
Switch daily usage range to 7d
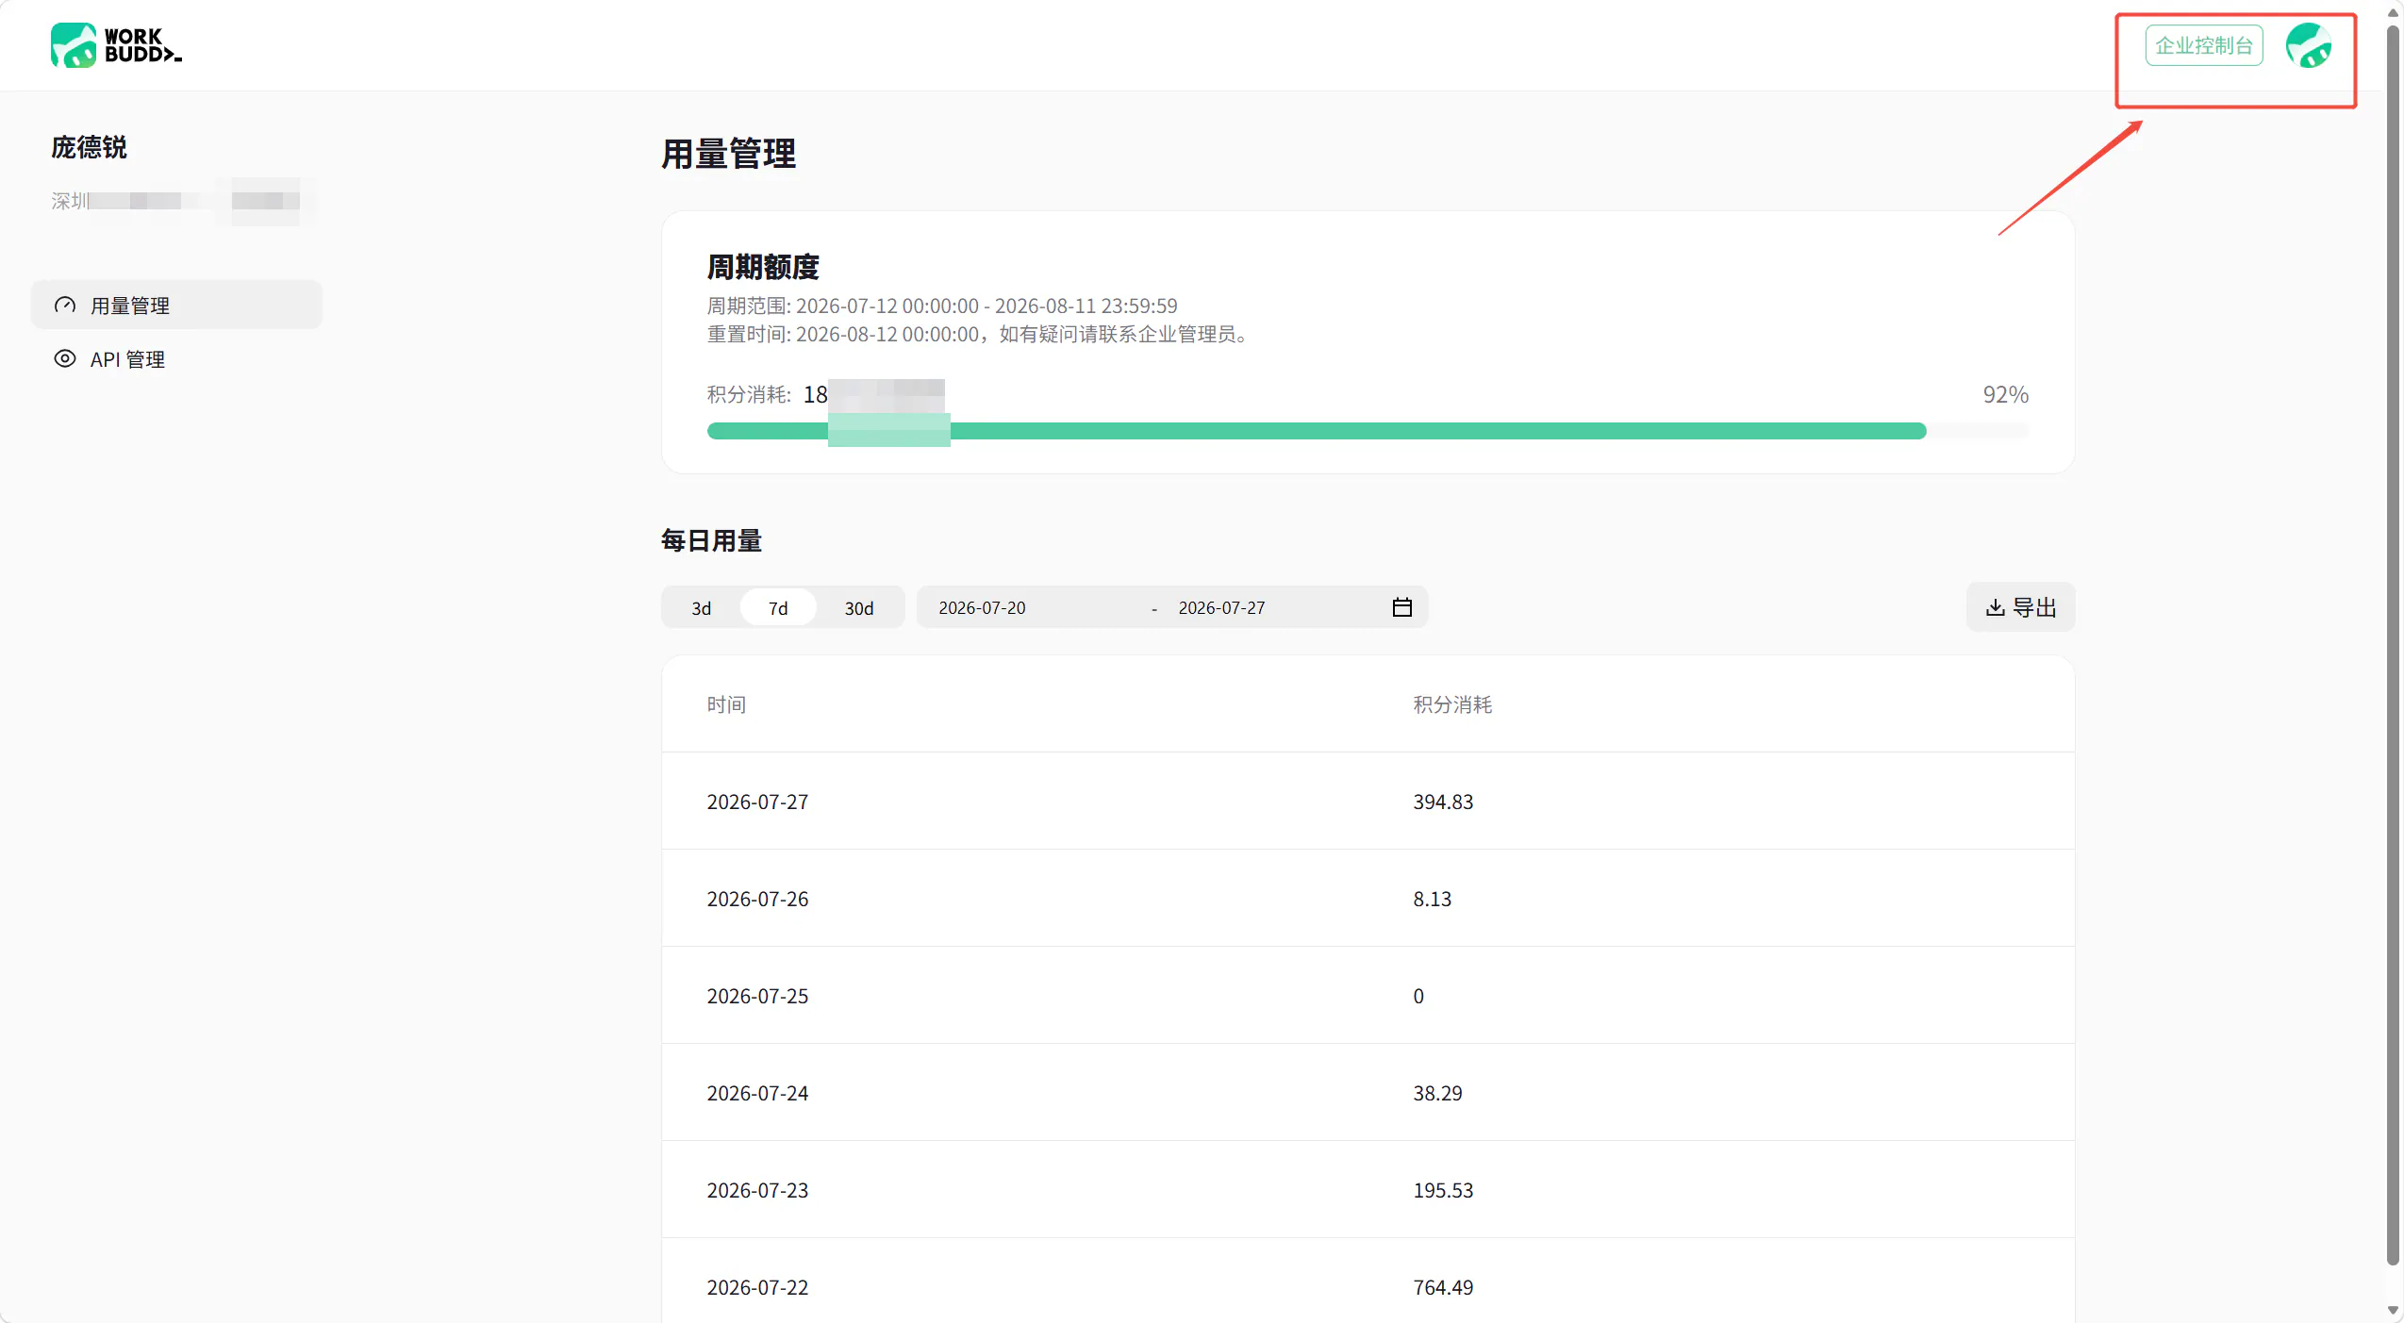777,608
